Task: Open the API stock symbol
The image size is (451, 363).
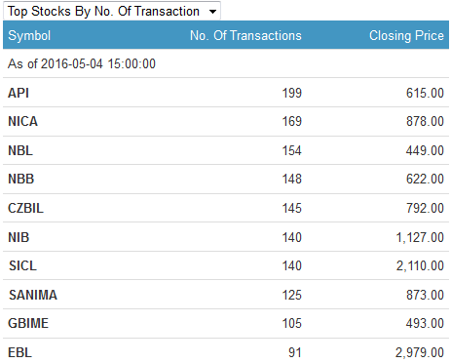Action: tap(19, 93)
